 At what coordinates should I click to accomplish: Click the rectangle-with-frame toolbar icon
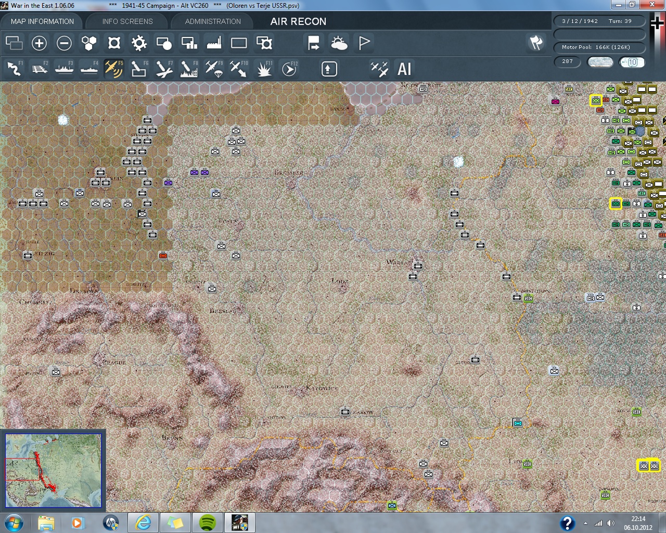(264, 43)
